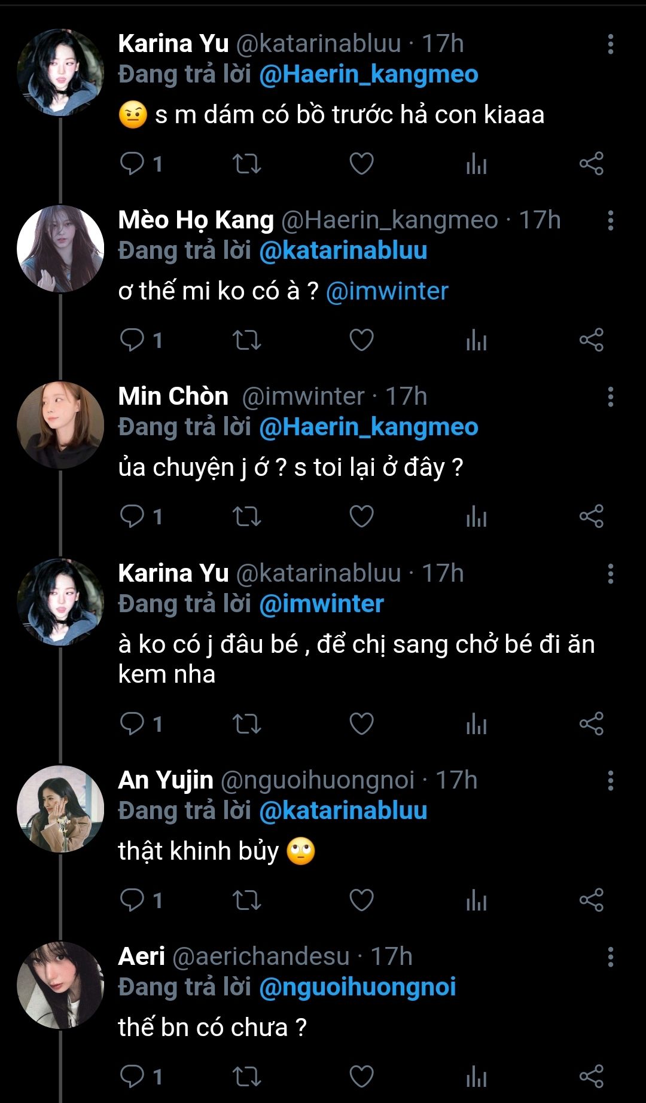Screen dimensions: 646x1103
Task: View analytics on Aeri's tweet
Action: pos(476,1077)
